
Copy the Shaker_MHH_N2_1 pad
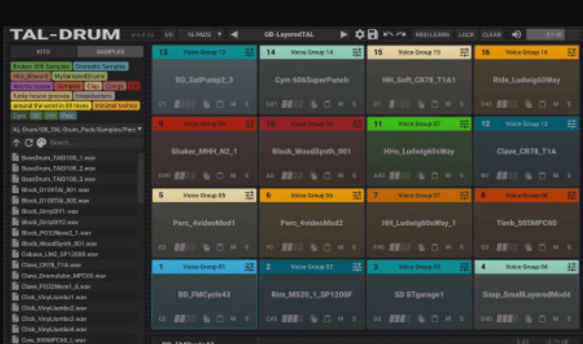pos(206,175)
